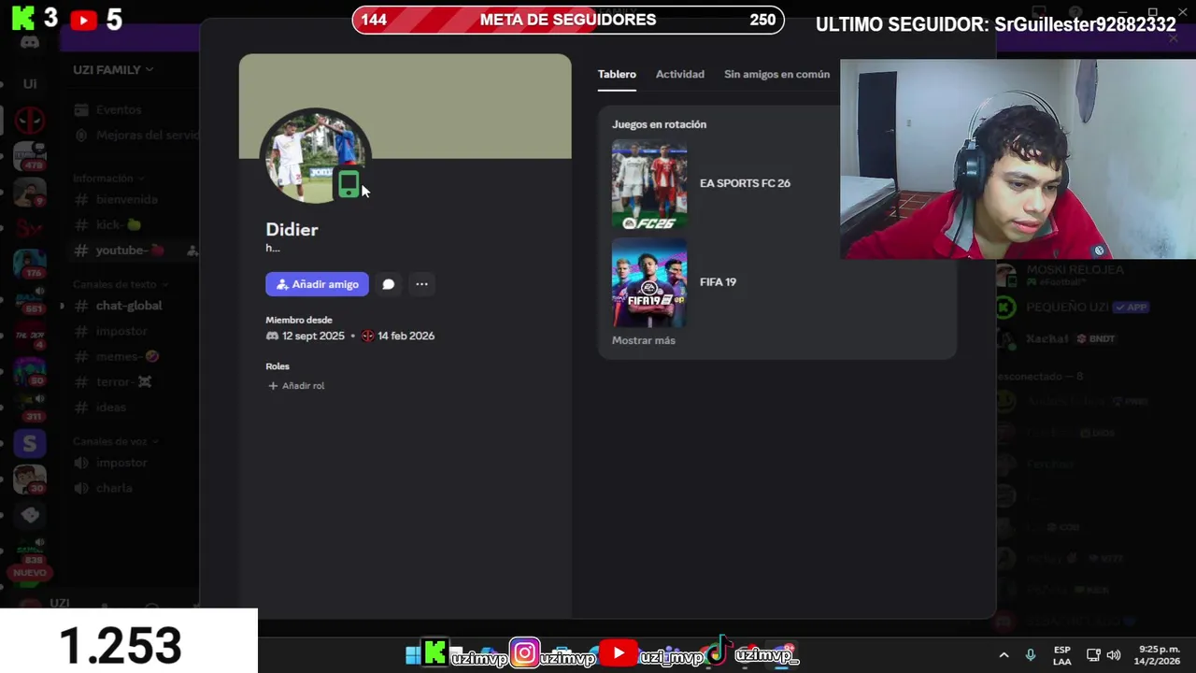This screenshot has height=673, width=1196.
Task: Click Añadir amigo button
Action: tap(317, 284)
